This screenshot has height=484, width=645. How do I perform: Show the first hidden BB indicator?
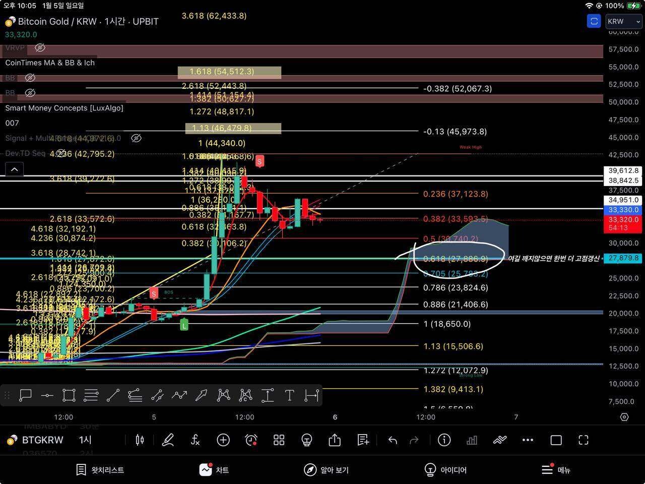[30, 78]
